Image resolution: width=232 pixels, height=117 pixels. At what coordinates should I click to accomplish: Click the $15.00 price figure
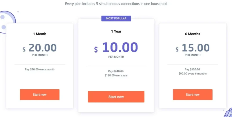(x=195, y=47)
